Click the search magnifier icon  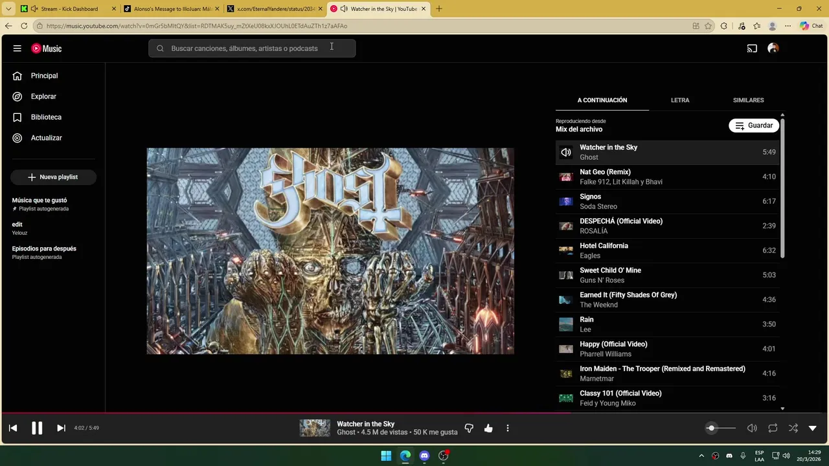tap(160, 49)
